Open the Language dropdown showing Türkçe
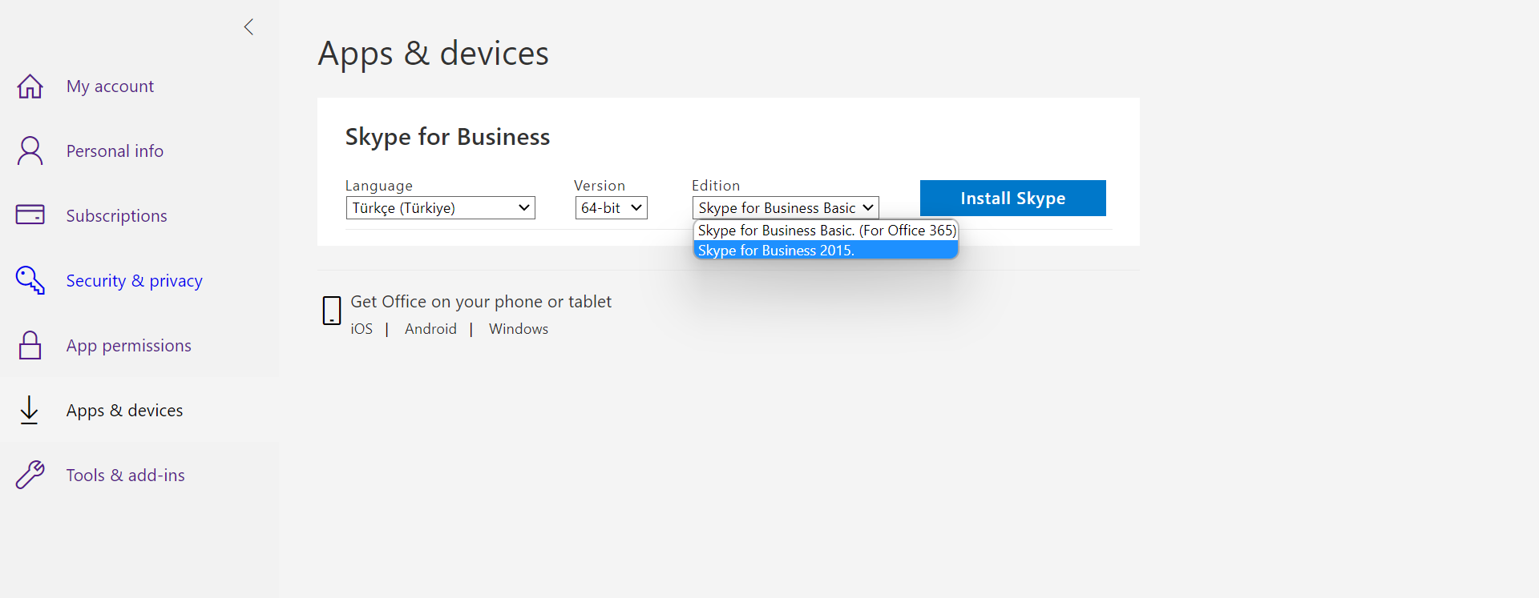1539x598 pixels. click(x=440, y=208)
